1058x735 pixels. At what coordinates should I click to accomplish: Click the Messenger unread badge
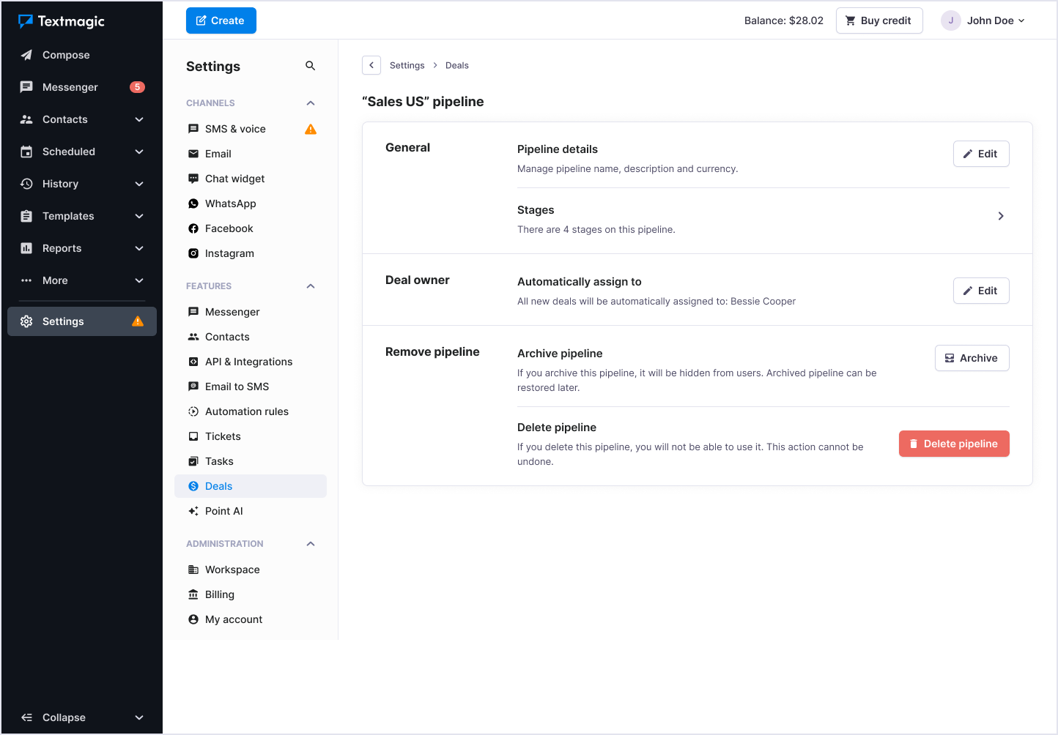[138, 87]
